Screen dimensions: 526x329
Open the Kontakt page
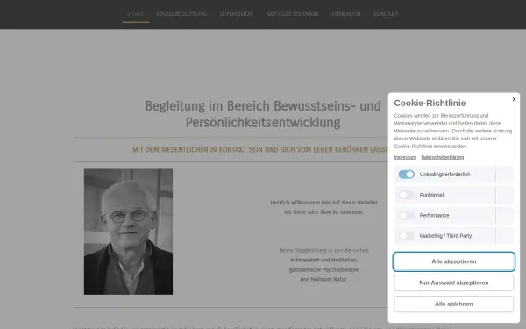(386, 14)
